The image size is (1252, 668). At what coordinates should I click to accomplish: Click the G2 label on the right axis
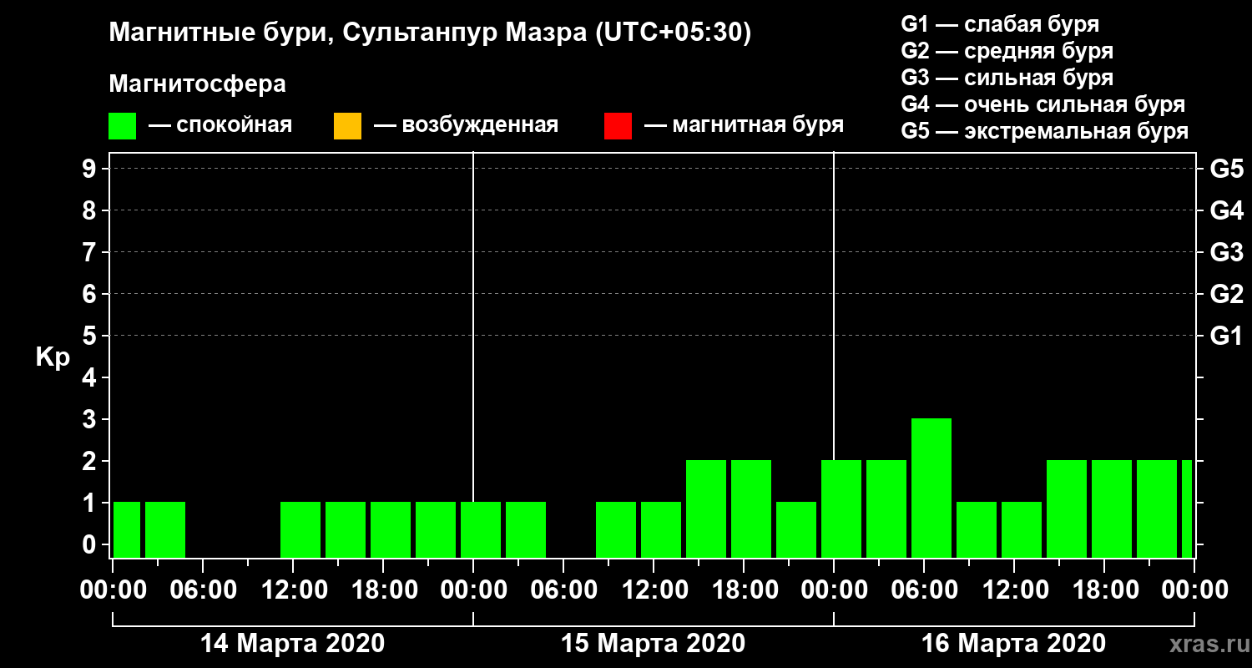coord(1226,294)
